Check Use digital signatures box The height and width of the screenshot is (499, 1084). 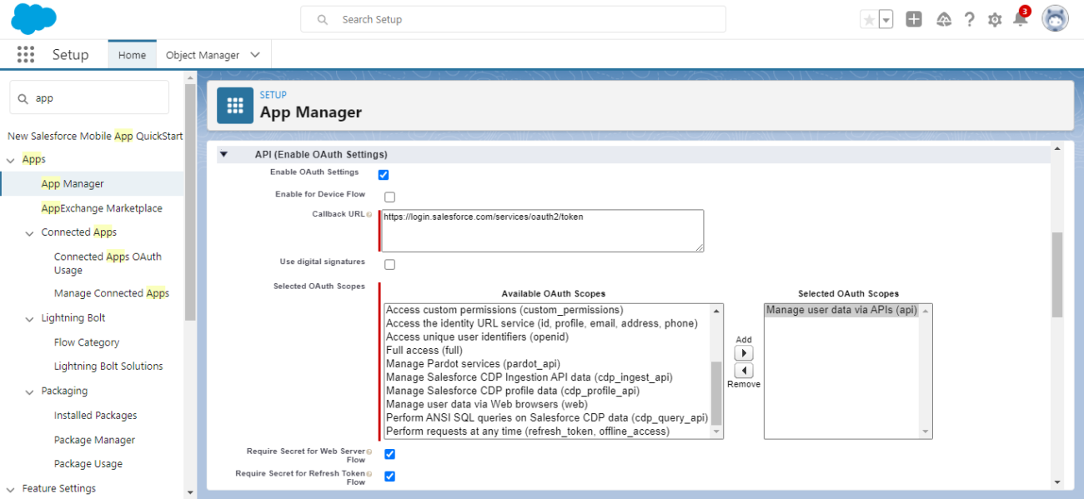coord(389,265)
